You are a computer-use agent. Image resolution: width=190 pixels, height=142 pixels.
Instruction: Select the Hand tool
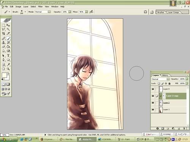click(3, 69)
